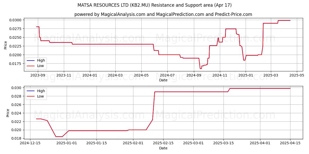Click the 2024-12-15 date label
Image resolution: width=309 pixels, height=154 pixels.
click(30, 143)
